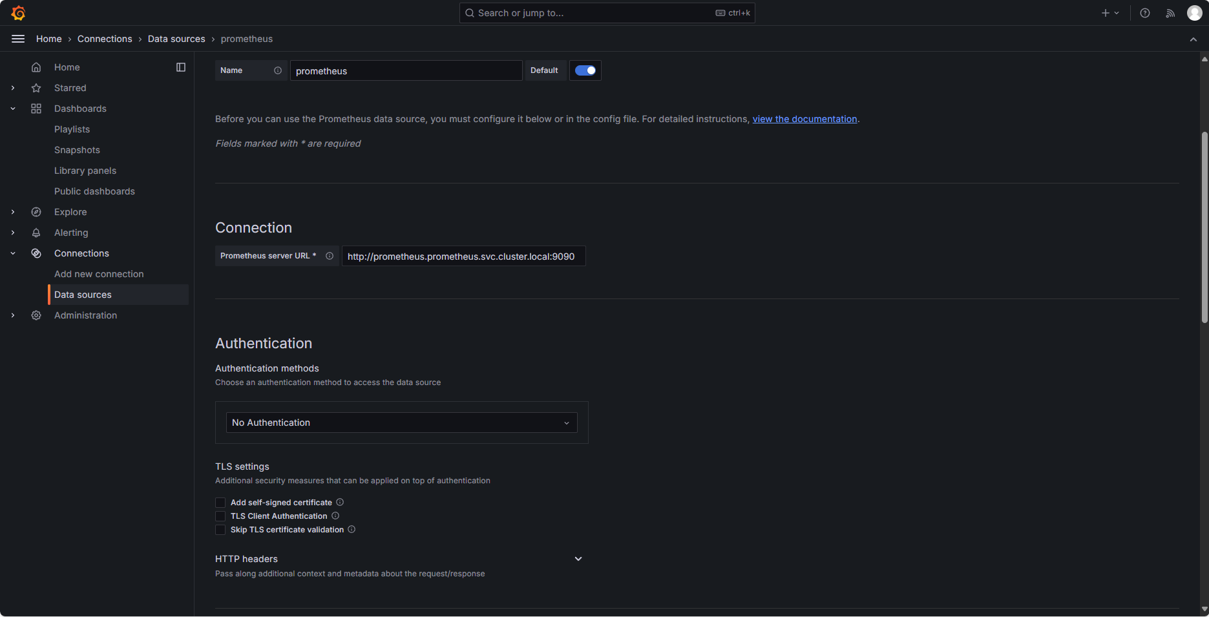
Task: Open the No Authentication method dropdown
Action: click(401, 423)
